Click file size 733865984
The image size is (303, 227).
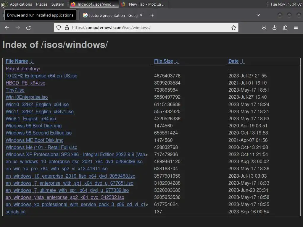pos(166,90)
